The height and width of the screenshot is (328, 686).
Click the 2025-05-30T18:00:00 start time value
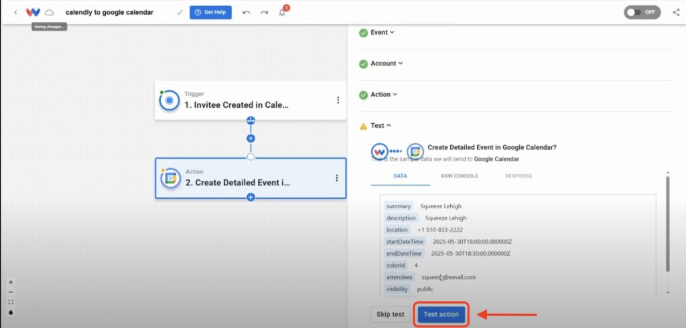[472, 242]
